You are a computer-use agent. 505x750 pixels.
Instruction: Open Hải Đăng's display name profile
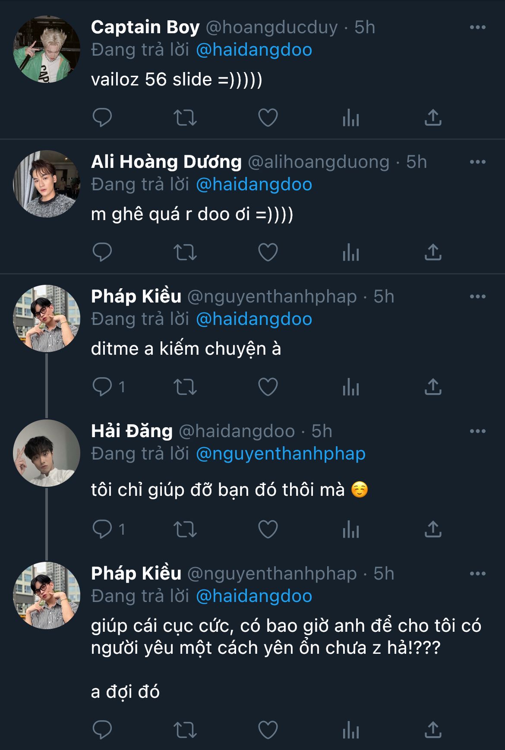click(x=132, y=431)
